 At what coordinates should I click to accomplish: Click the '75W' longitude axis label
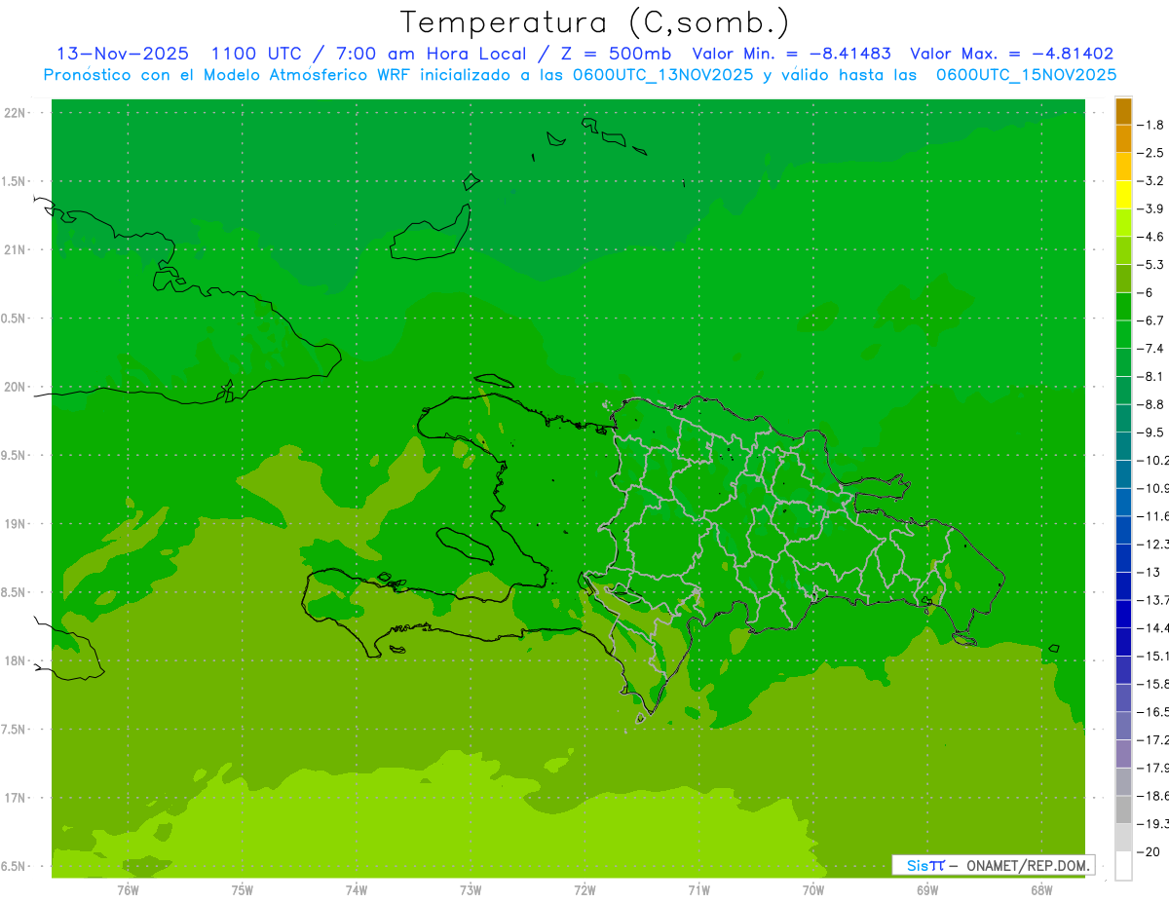click(243, 889)
